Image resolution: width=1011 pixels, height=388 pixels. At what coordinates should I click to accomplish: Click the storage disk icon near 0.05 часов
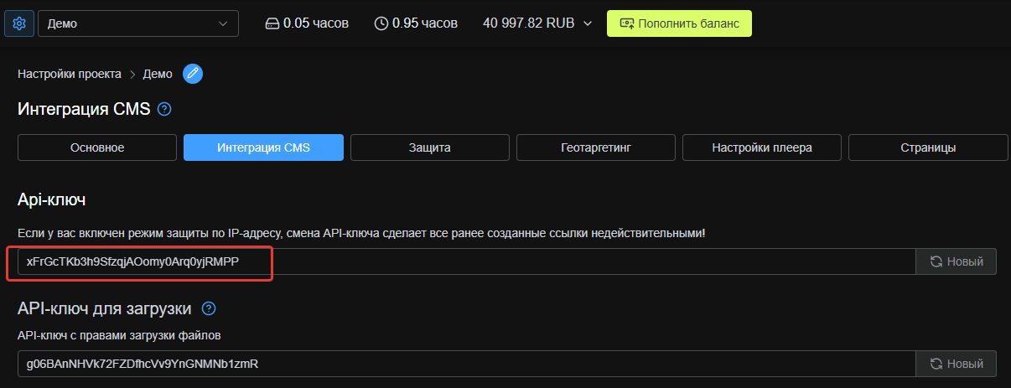tap(272, 23)
